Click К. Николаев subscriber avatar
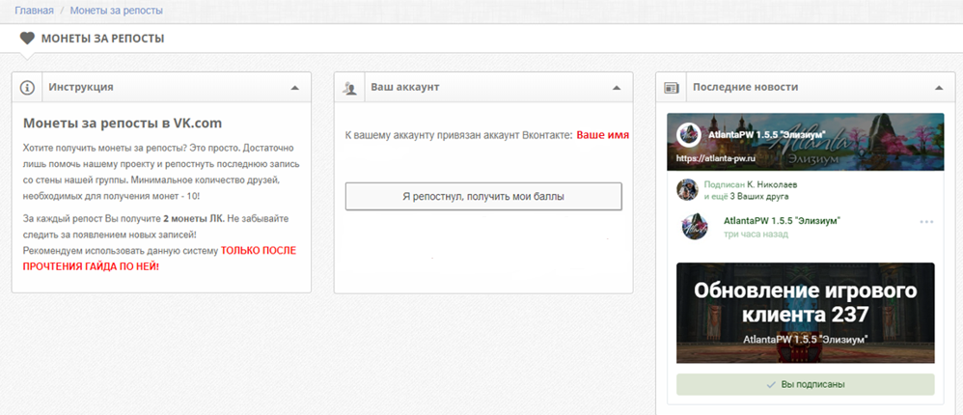 click(x=687, y=190)
